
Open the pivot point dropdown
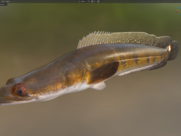click(89, 2)
